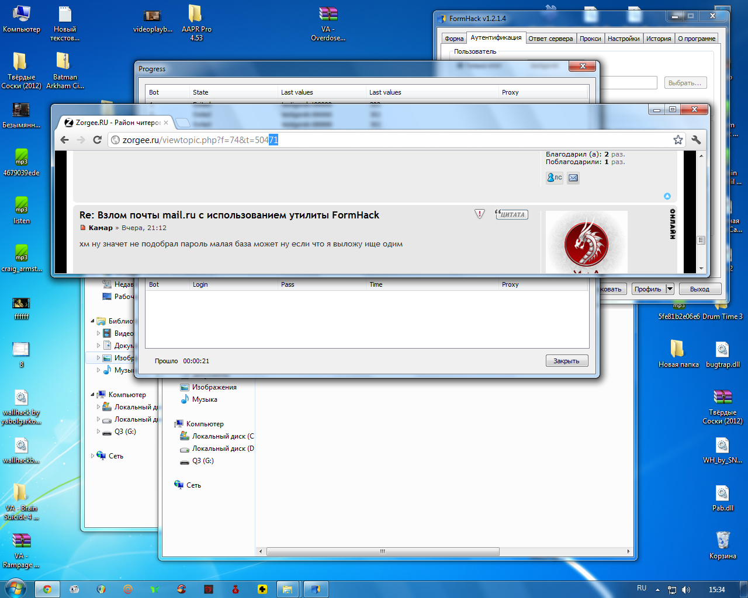This screenshot has height=598, width=748.
Task: Expand the Сеть node via its arrow
Action: (92, 456)
